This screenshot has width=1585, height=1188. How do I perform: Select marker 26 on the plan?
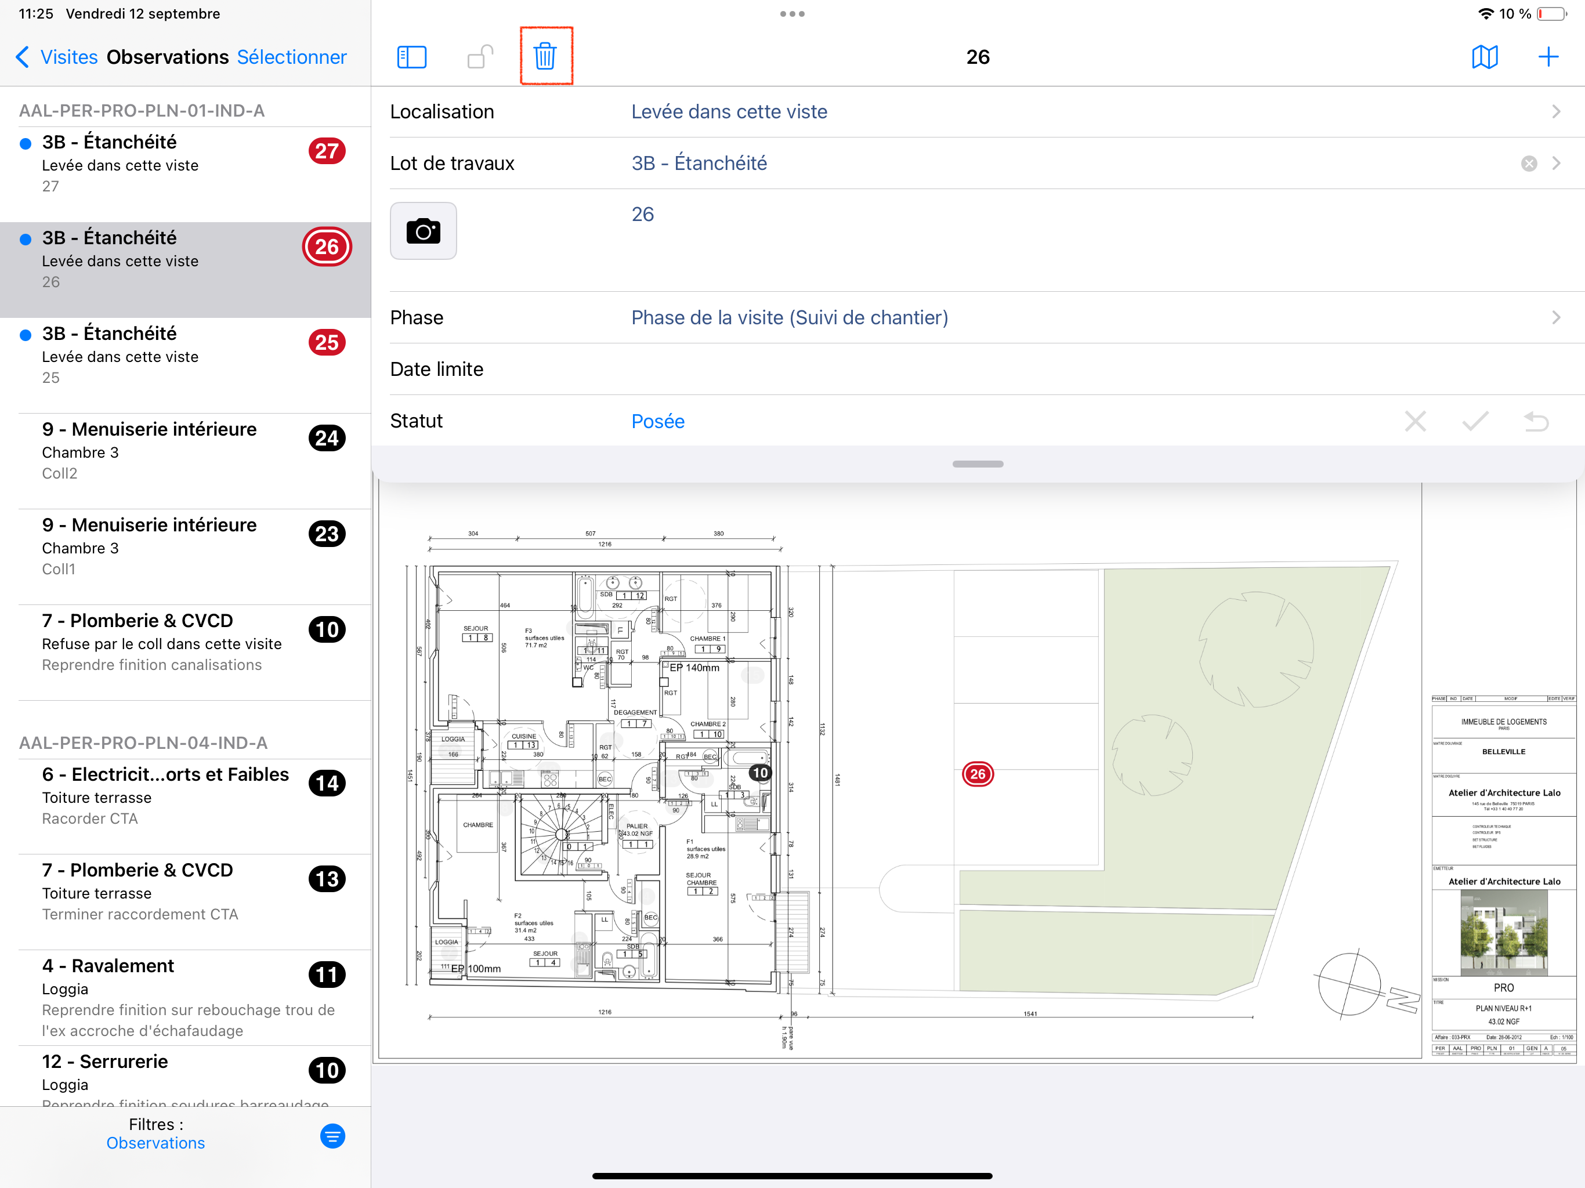tap(978, 774)
